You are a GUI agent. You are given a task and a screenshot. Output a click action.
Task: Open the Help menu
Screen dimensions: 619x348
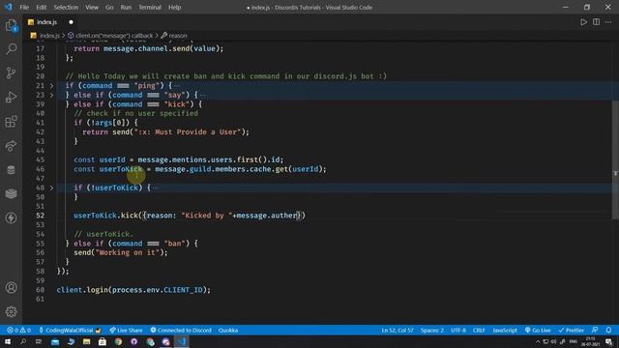coord(174,7)
